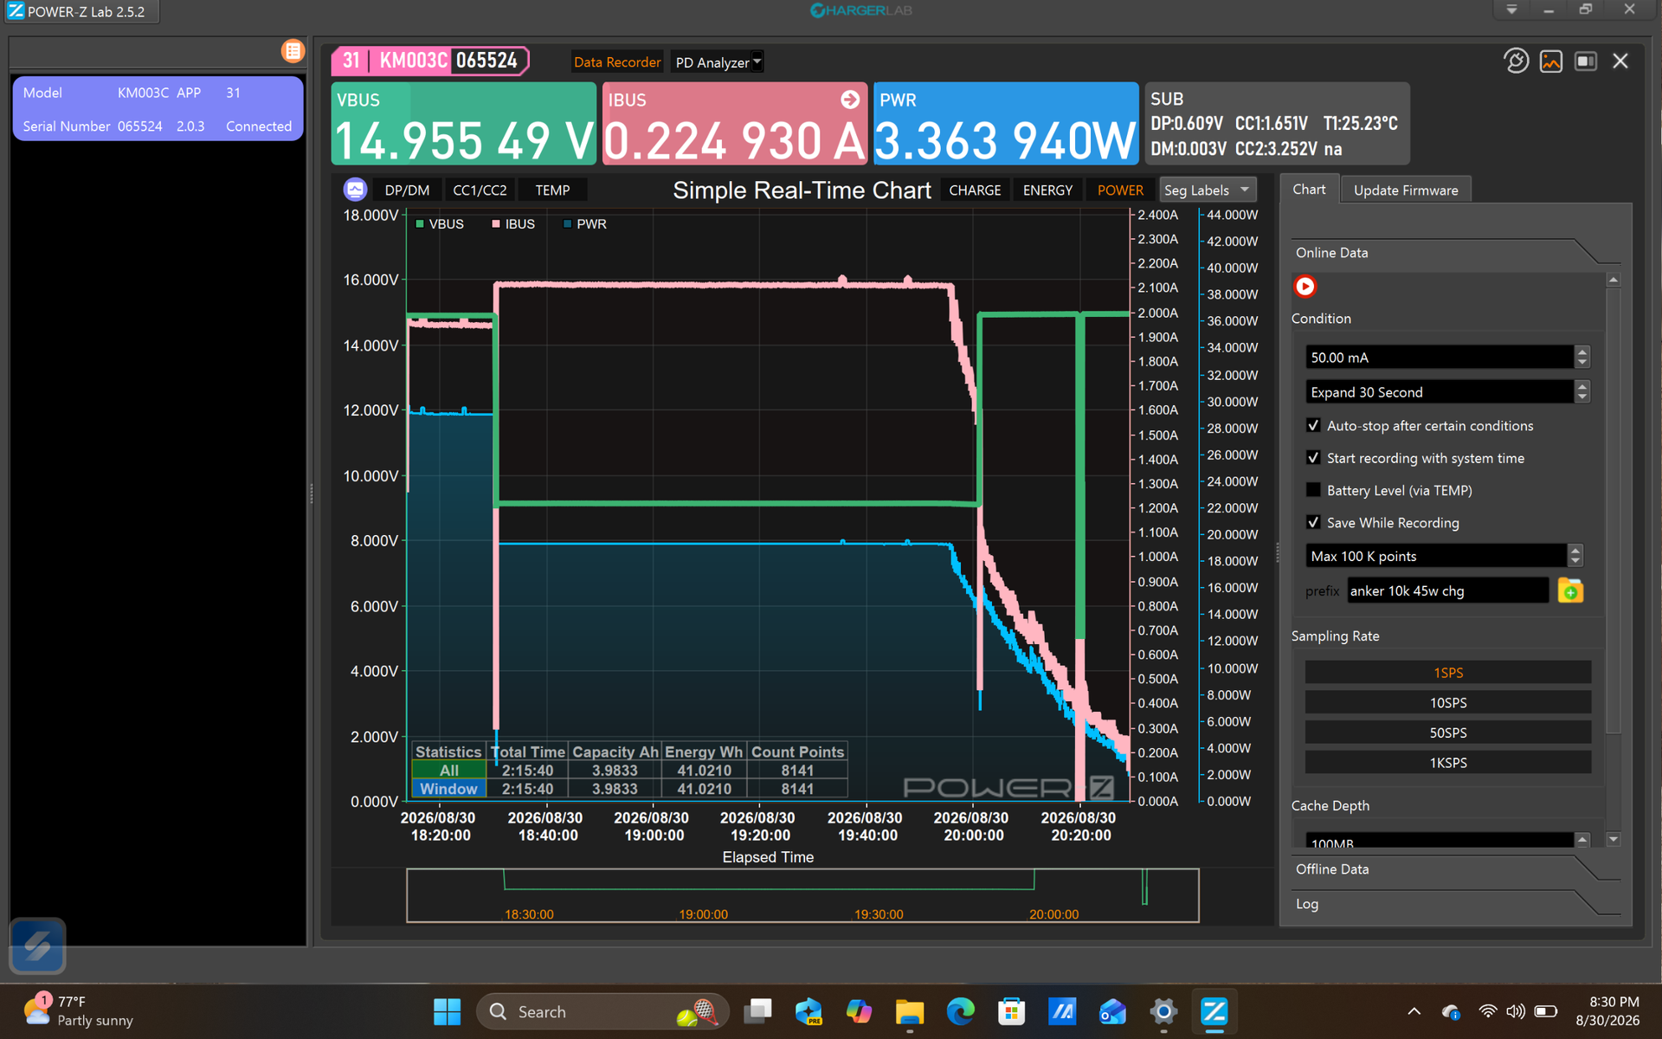Open Settings gear on the taskbar
Viewport: 1662px width, 1039px height.
tap(1163, 1011)
